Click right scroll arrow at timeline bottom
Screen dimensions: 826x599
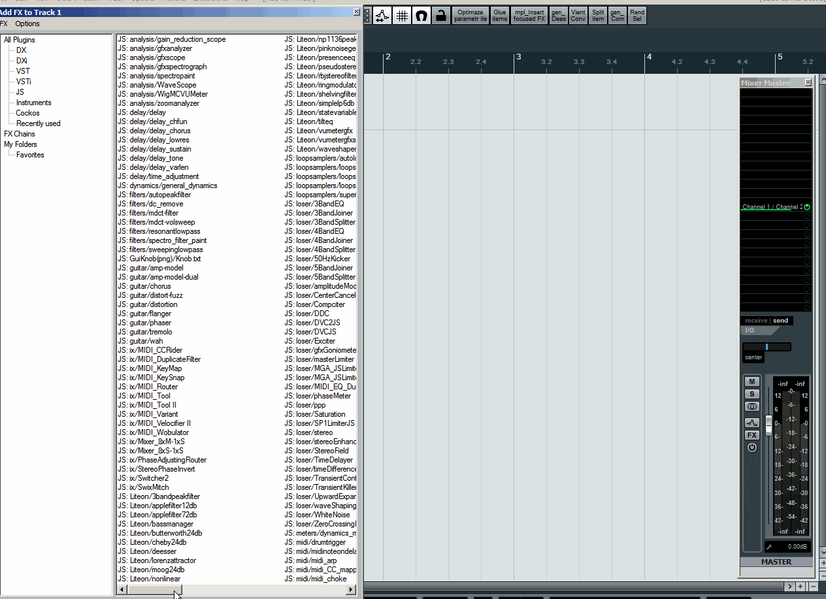click(x=789, y=587)
